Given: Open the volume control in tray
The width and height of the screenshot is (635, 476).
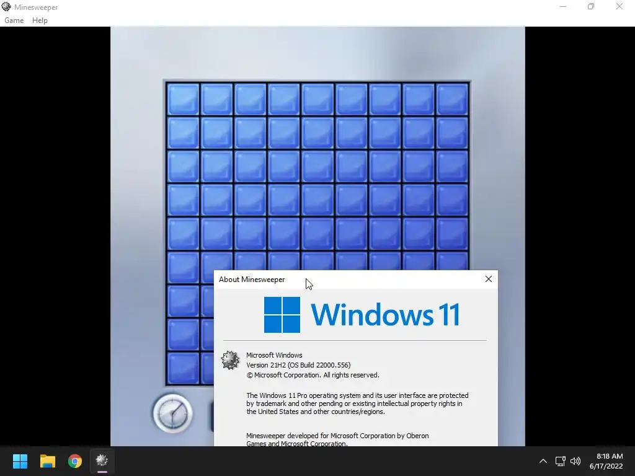Looking at the screenshot, I should tap(575, 461).
